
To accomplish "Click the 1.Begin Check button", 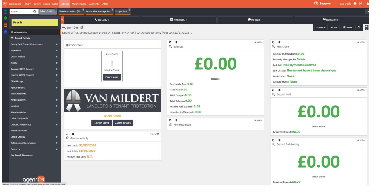I will (x=102, y=123).
